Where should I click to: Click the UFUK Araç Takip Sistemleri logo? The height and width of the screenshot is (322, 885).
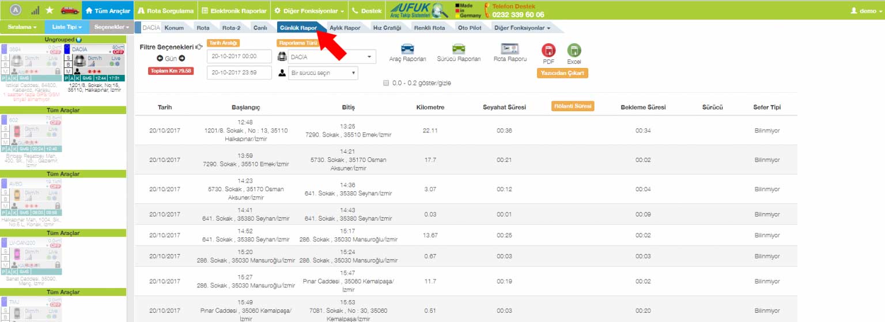pos(419,10)
